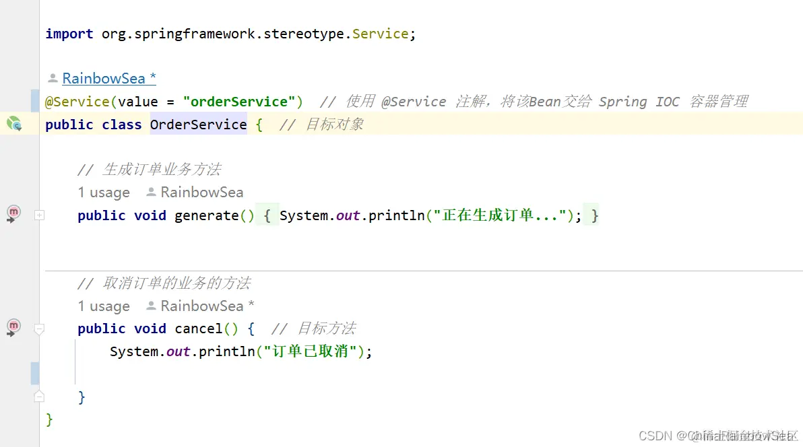
Task: Click the Spring bean gutter icon beside OrderService
Action: [14, 124]
